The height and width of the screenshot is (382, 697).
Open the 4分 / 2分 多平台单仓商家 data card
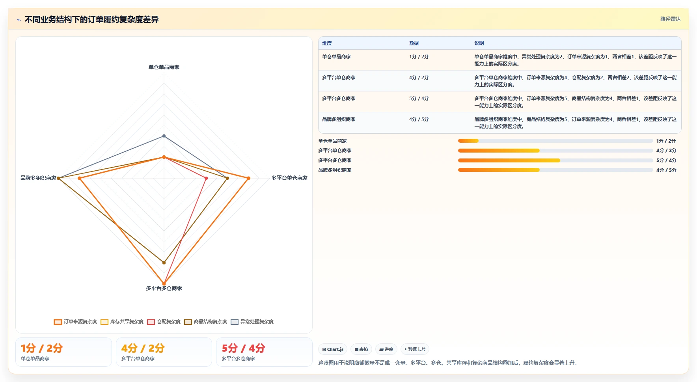click(x=164, y=352)
